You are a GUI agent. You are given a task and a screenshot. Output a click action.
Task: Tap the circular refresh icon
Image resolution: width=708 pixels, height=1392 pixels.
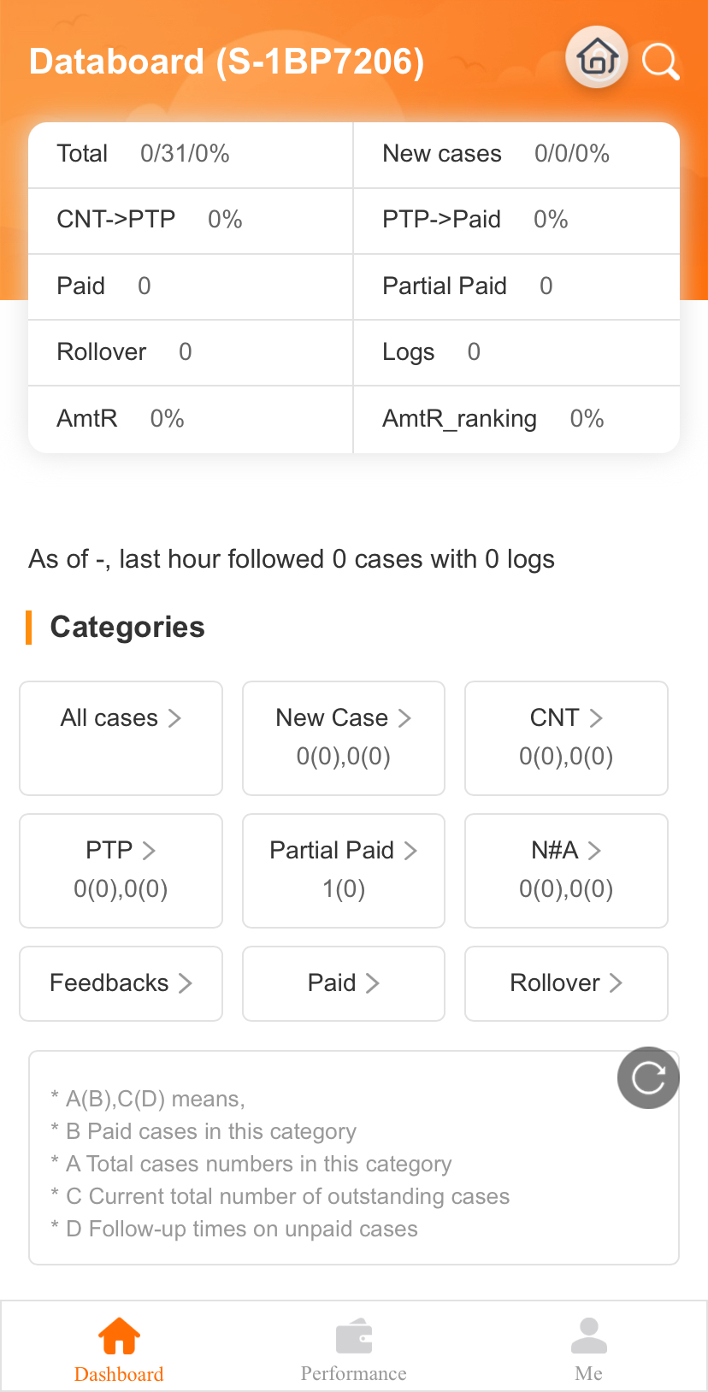coord(648,1077)
